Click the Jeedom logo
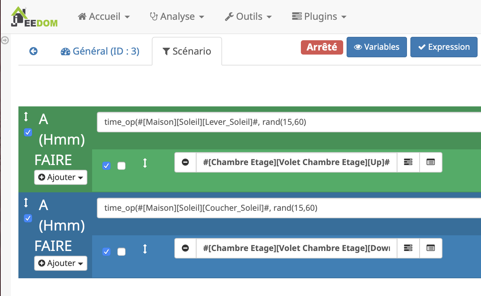Viewport: 481px width, 296px height. click(x=34, y=17)
